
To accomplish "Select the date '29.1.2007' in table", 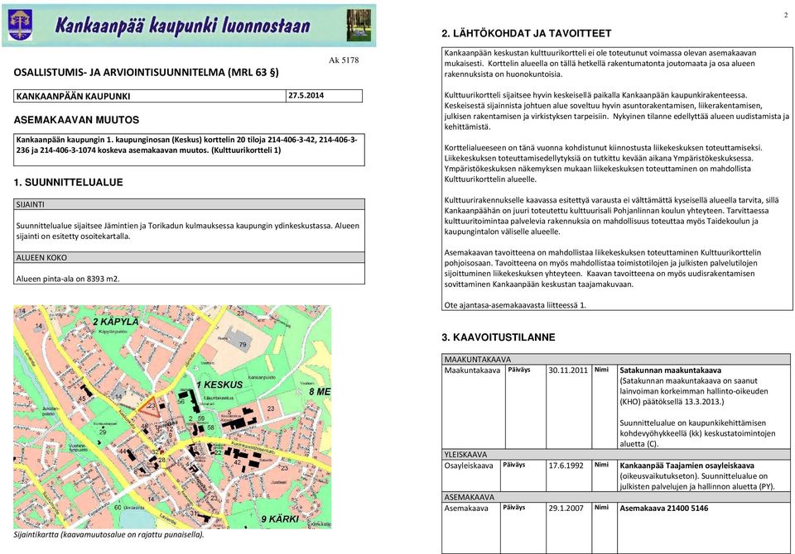I will pyautogui.click(x=566, y=508).
